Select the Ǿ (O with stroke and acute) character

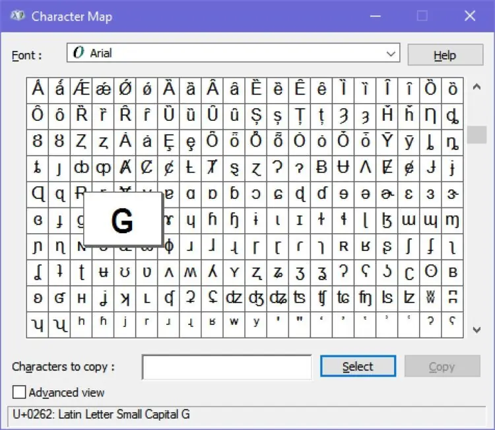[125, 90]
